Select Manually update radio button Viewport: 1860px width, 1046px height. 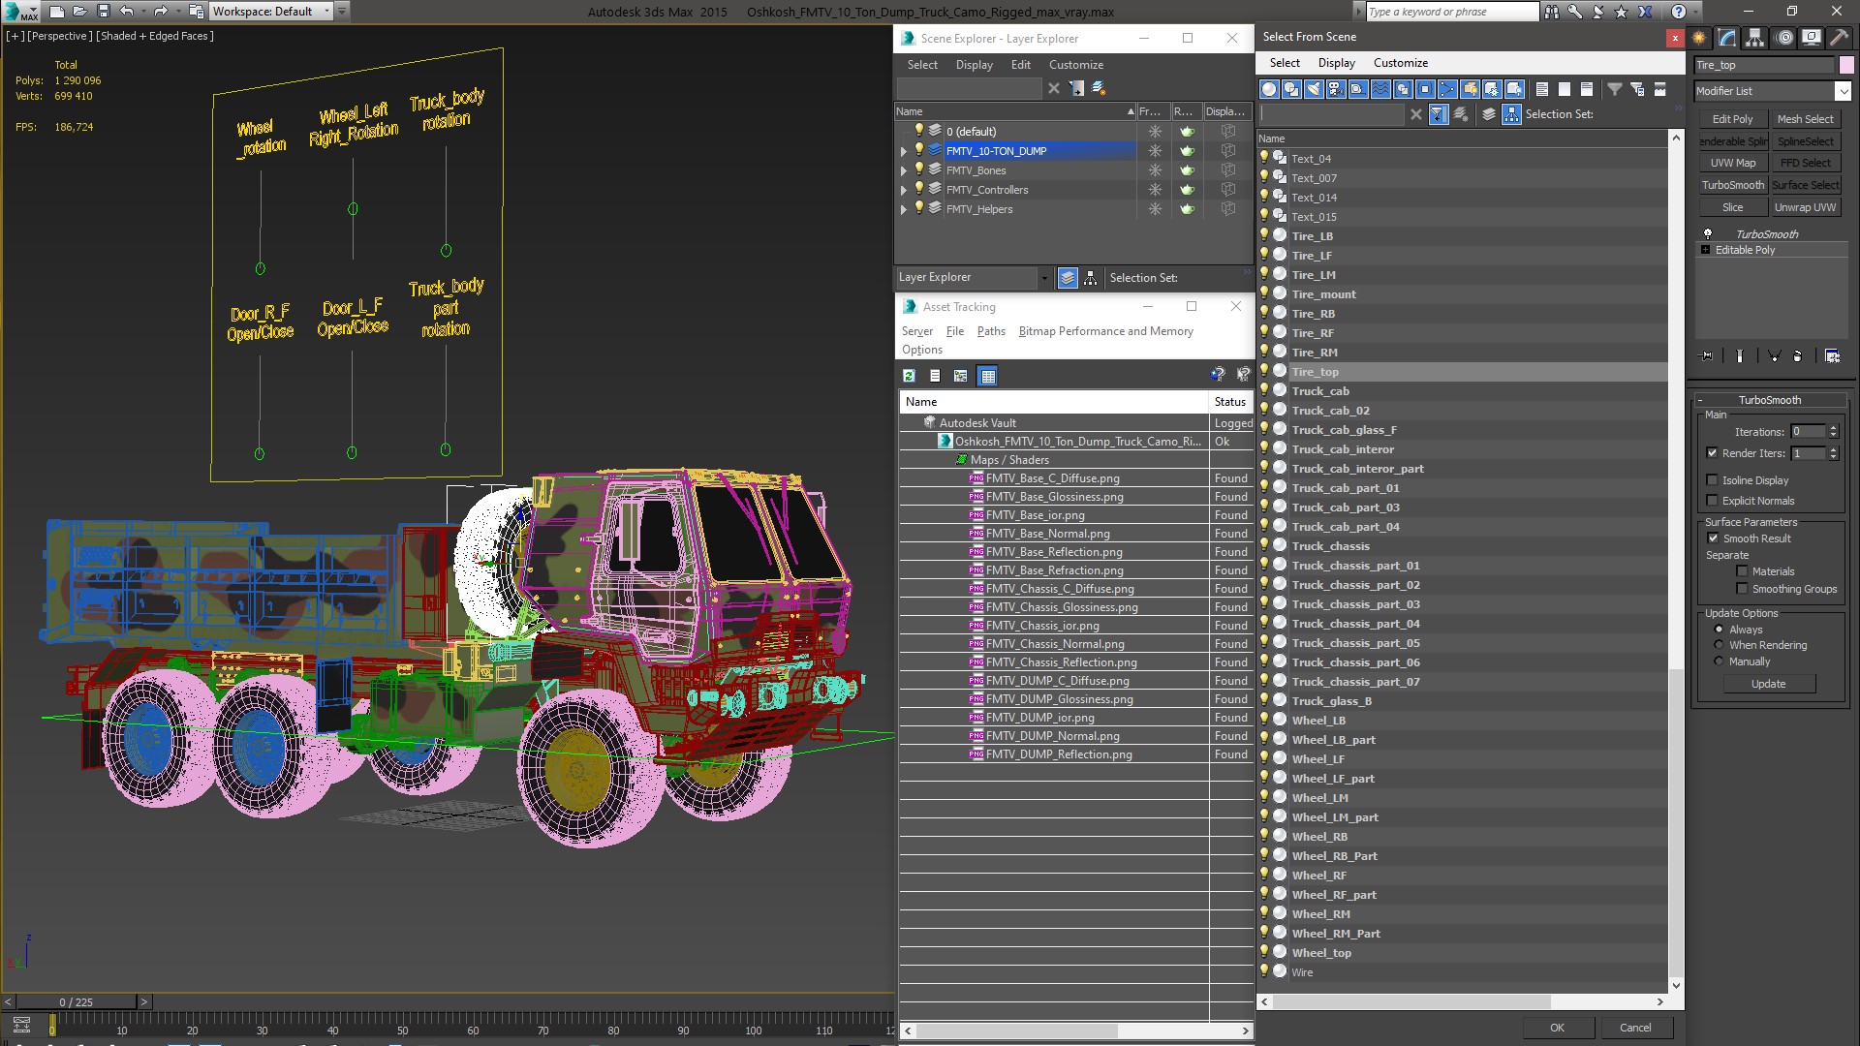1720,661
